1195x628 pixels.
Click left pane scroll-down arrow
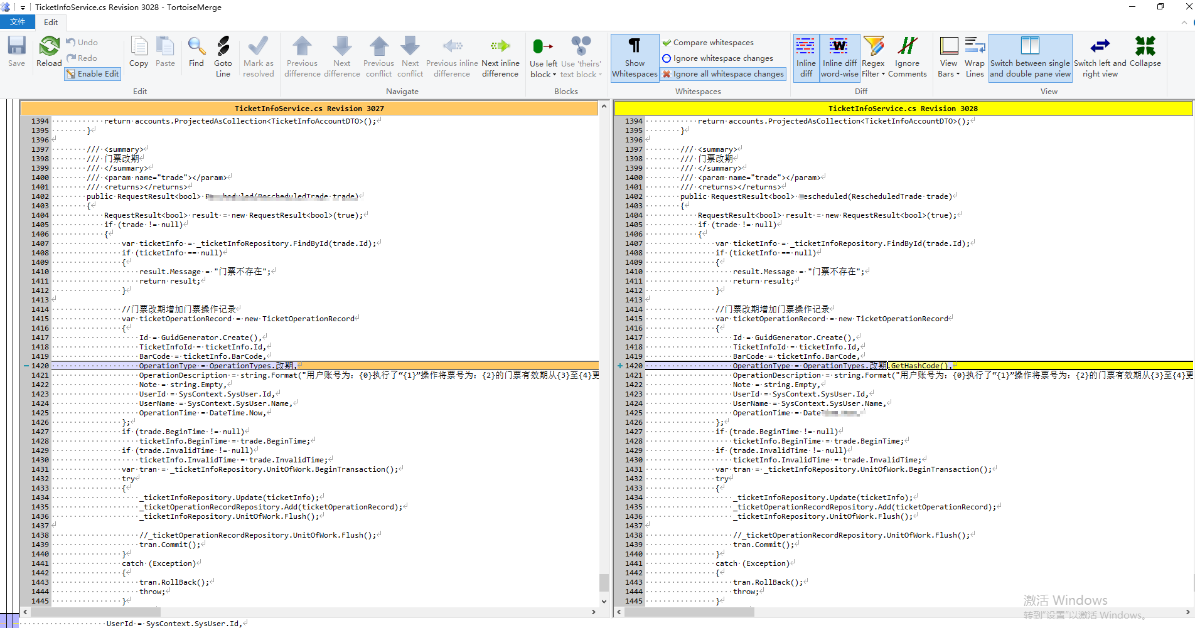coord(604,601)
